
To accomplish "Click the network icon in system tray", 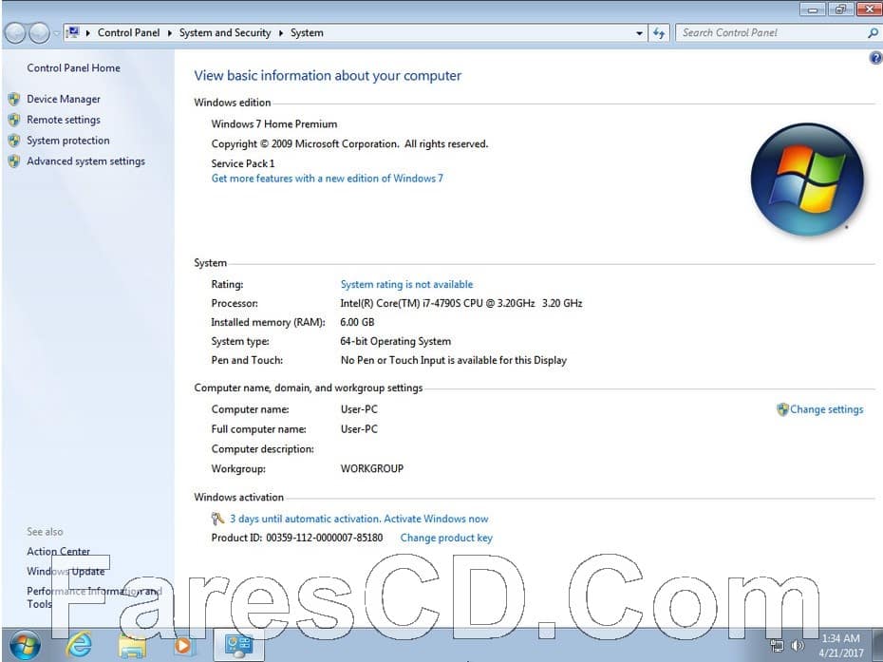I will 777,646.
